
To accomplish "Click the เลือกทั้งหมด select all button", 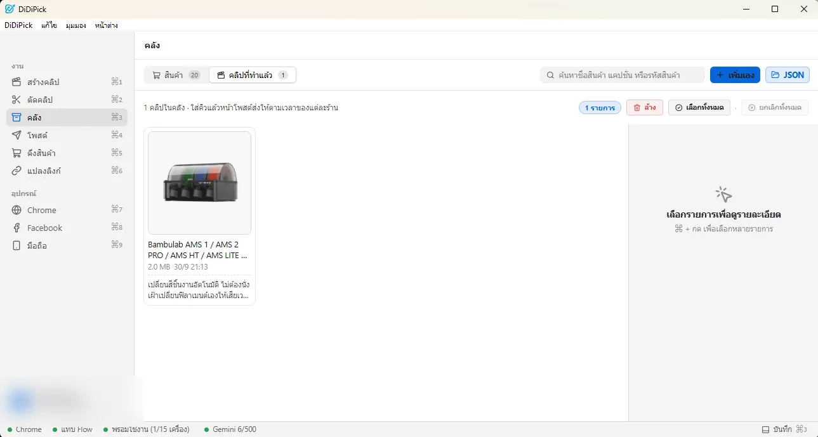I will pyautogui.click(x=699, y=107).
